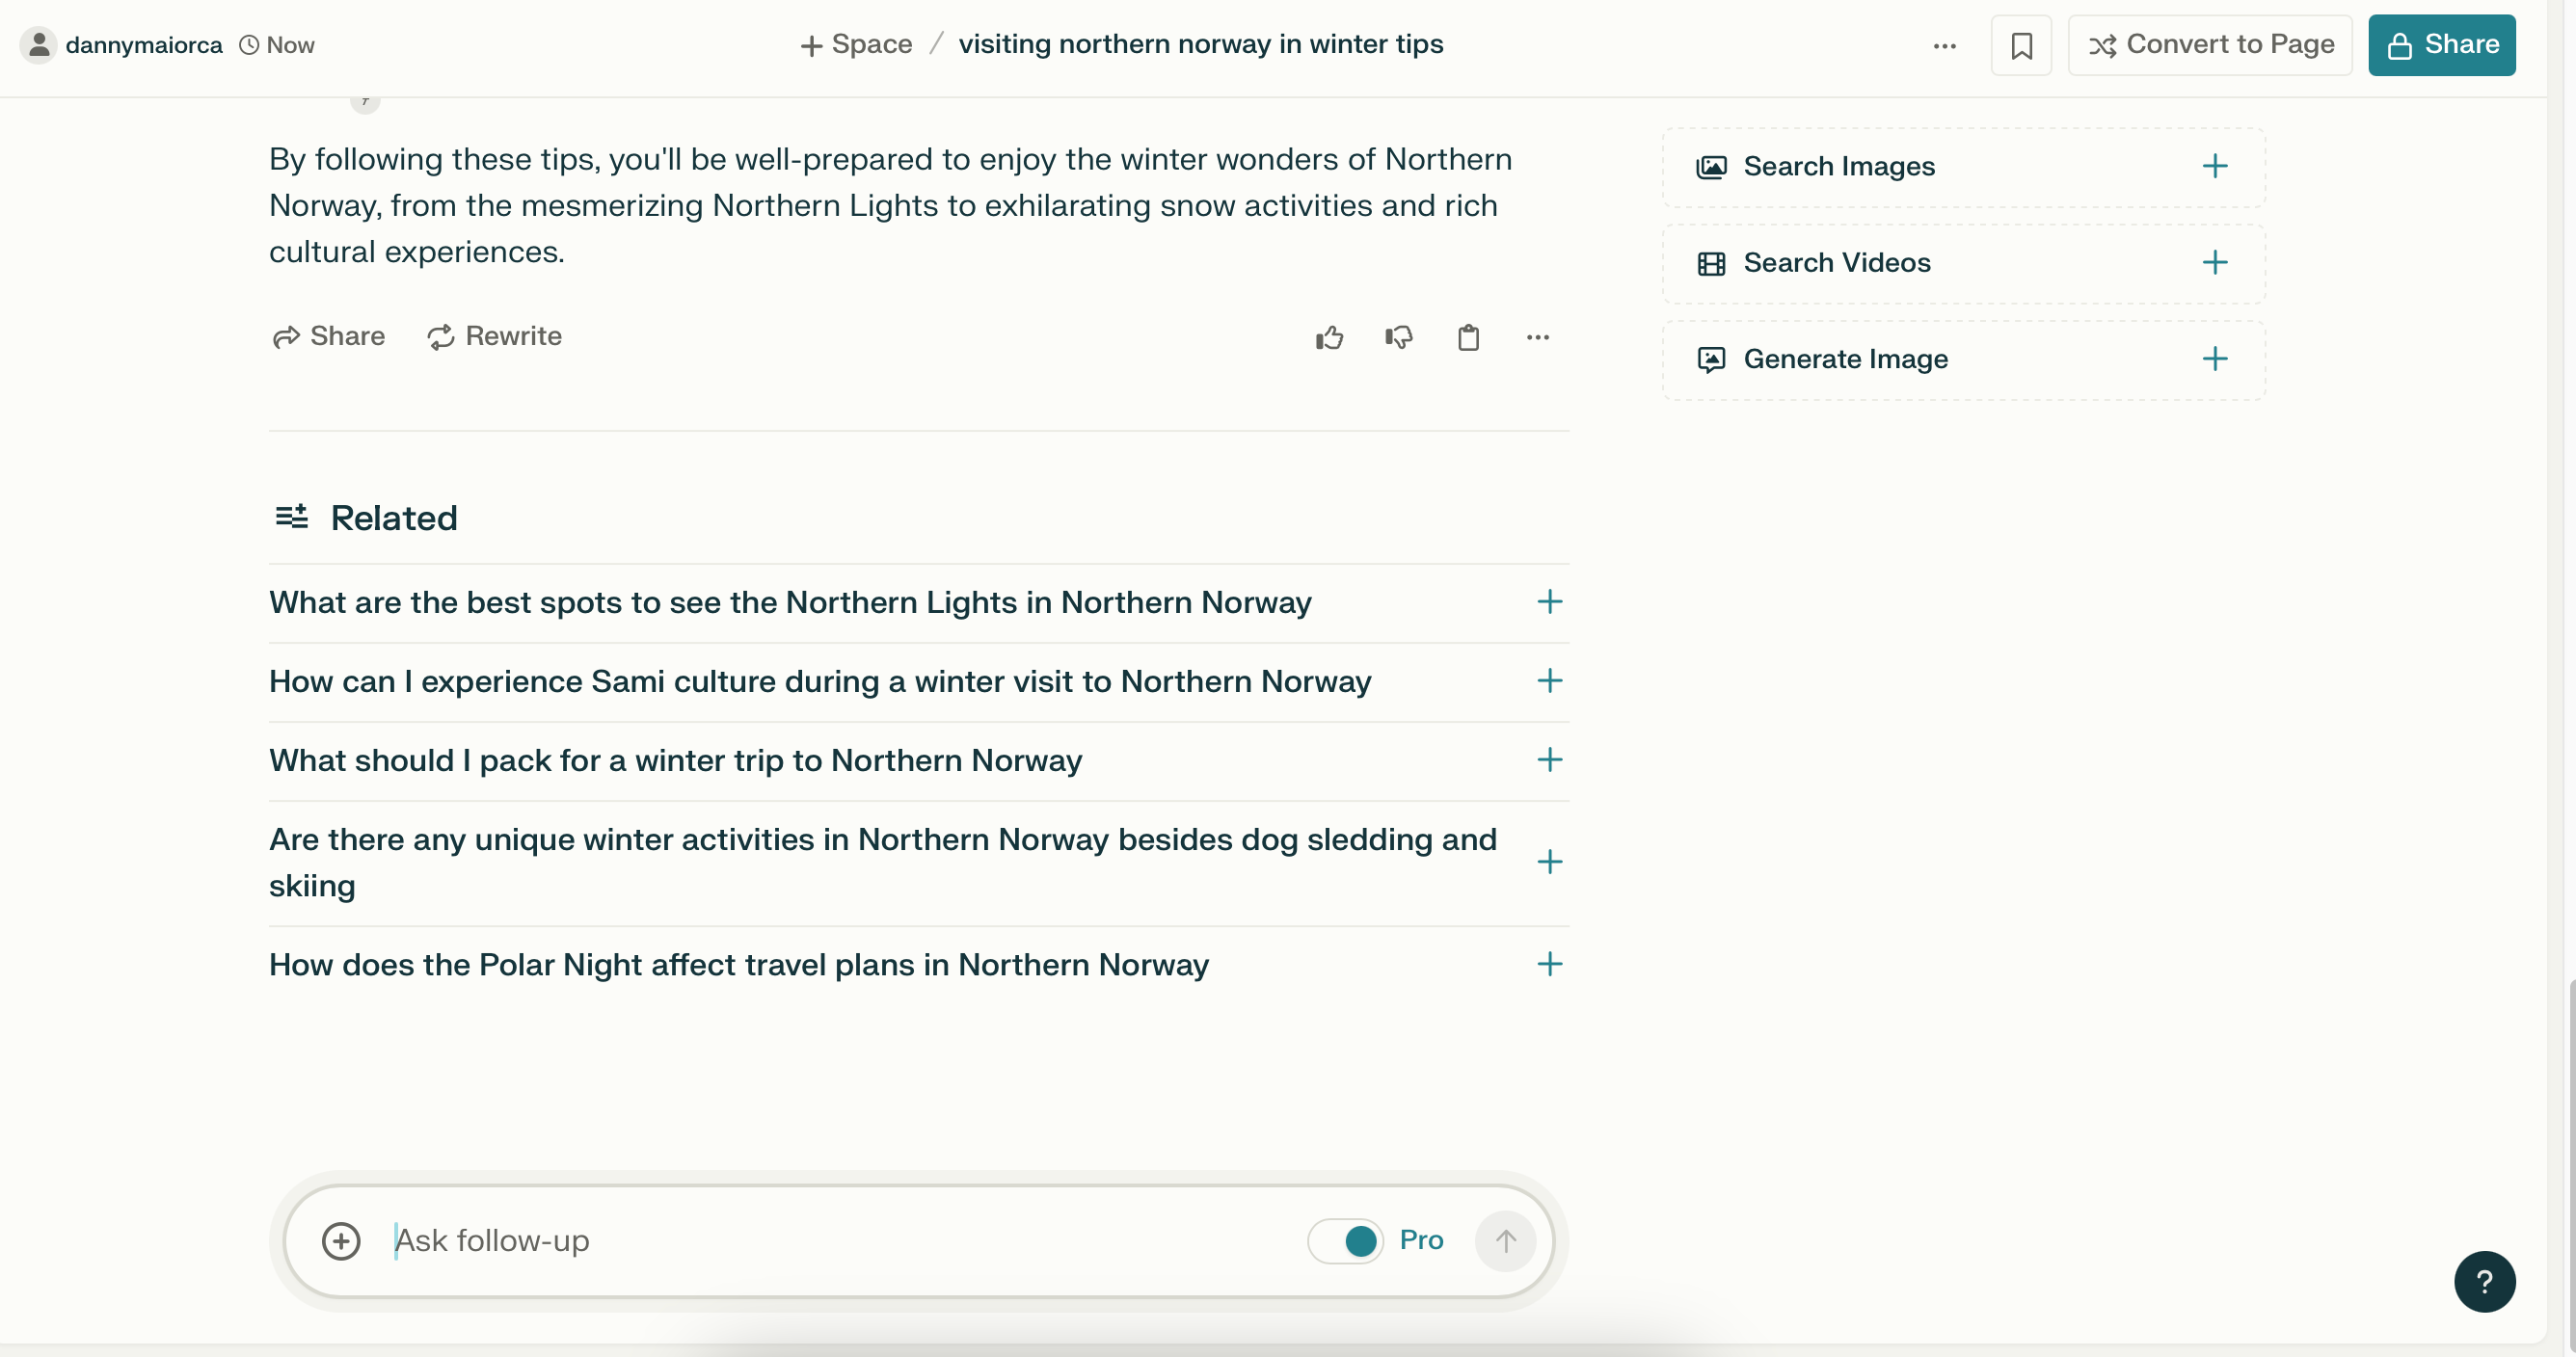This screenshot has width=2576, height=1357.
Task: Open dannymaiorca profile name
Action: click(144, 45)
